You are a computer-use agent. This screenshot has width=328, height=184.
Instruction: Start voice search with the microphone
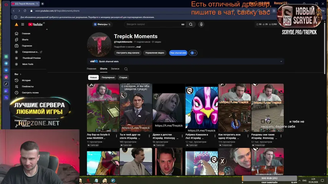point(201,25)
